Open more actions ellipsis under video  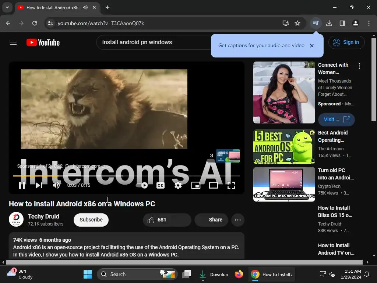click(x=238, y=220)
